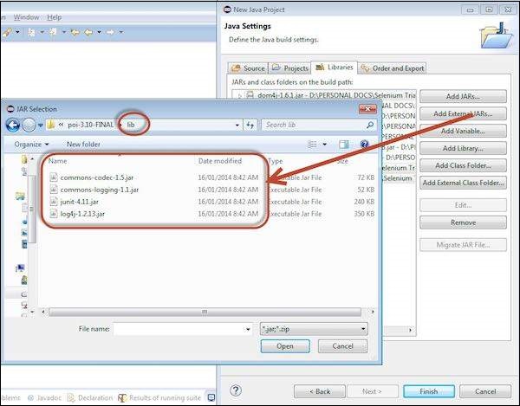520x406 pixels.
Task: Click the < Back button
Action: point(320,391)
